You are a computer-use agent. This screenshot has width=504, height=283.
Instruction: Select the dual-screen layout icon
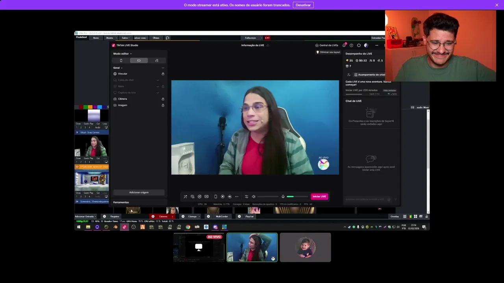157,61
